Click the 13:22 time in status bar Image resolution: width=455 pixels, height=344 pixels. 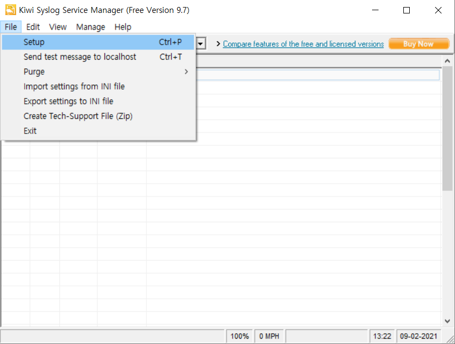click(x=382, y=336)
